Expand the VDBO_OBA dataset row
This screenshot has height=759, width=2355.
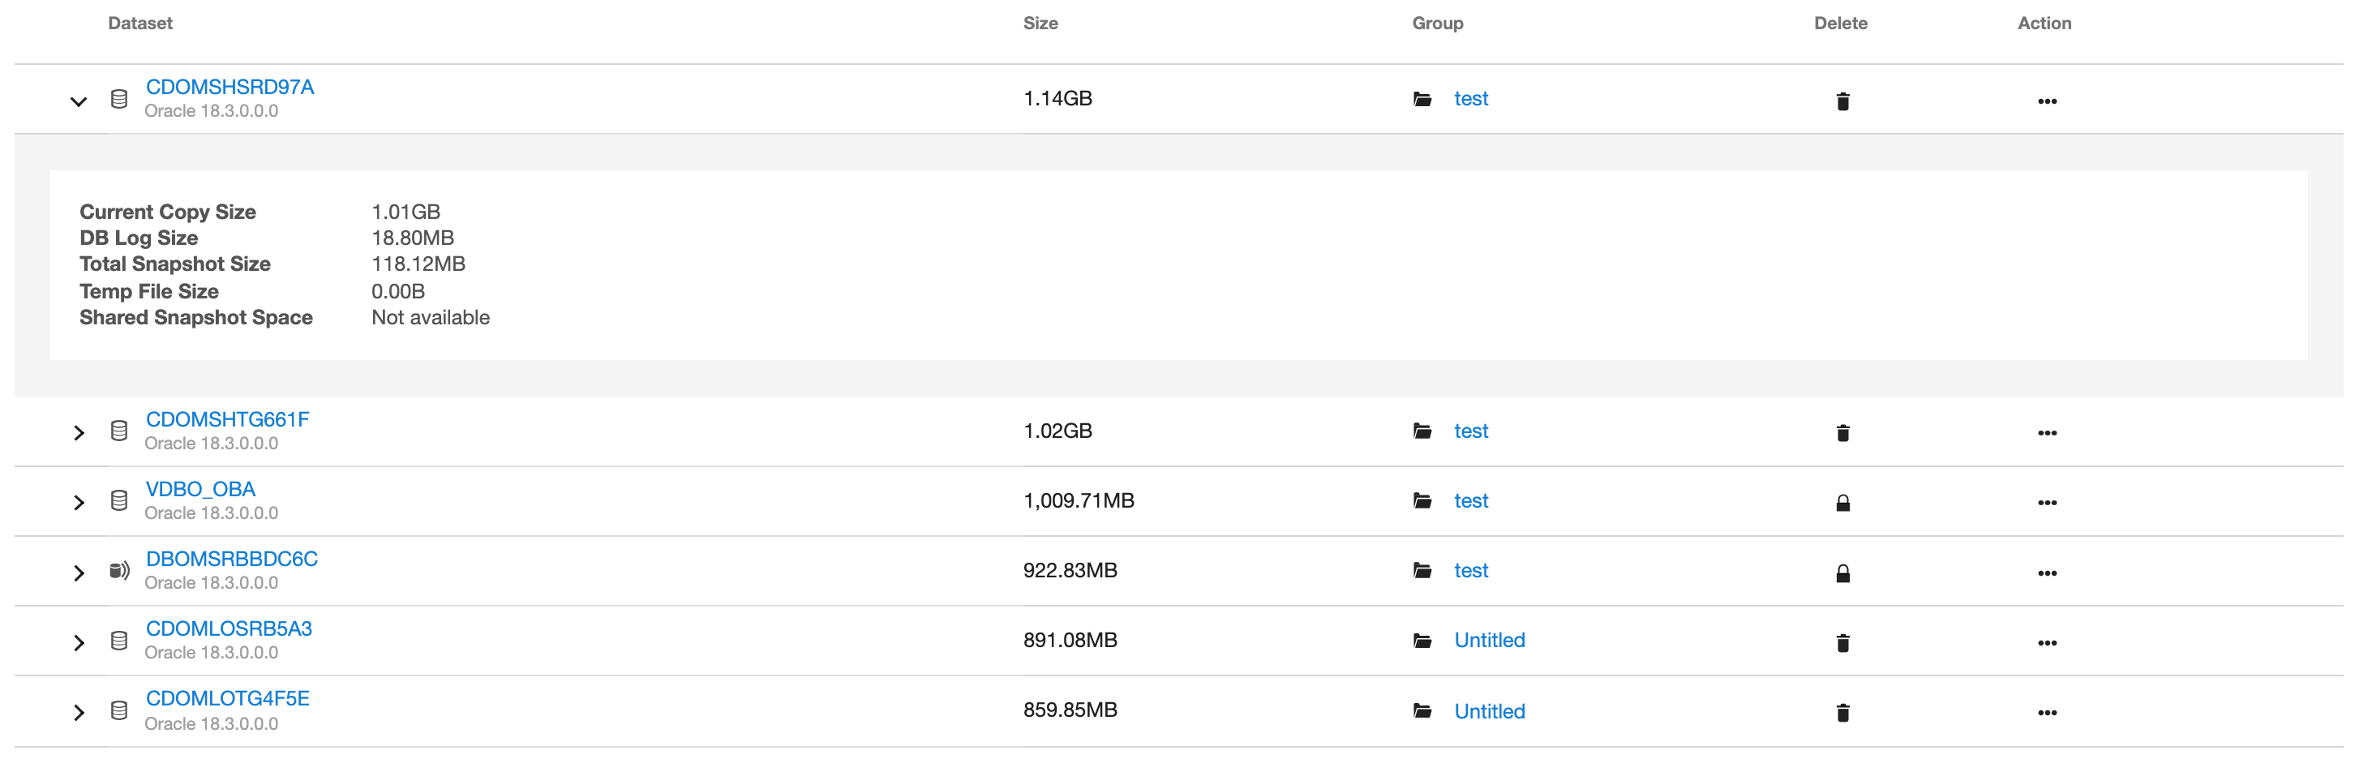(x=79, y=503)
